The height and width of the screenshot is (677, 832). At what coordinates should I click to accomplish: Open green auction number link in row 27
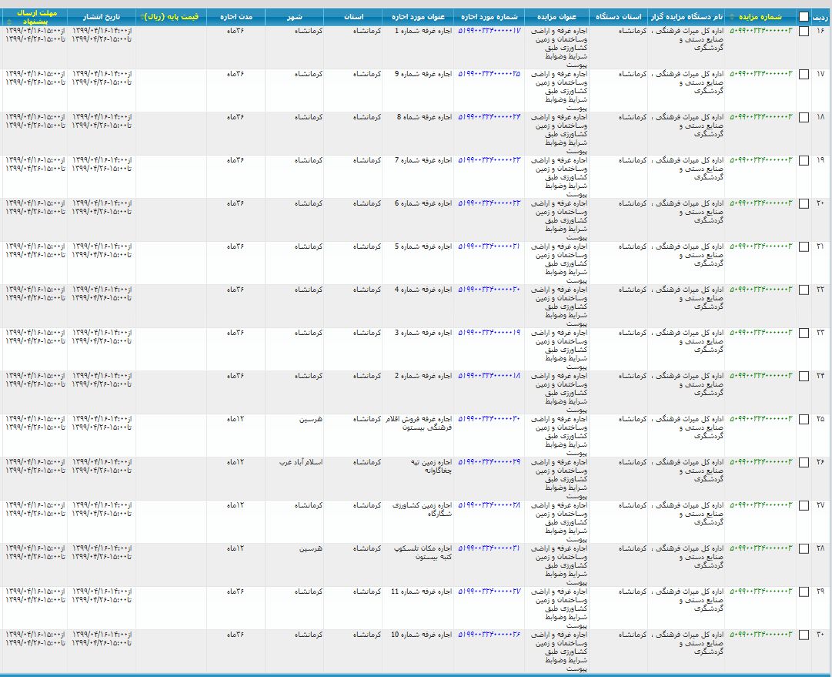760,505
